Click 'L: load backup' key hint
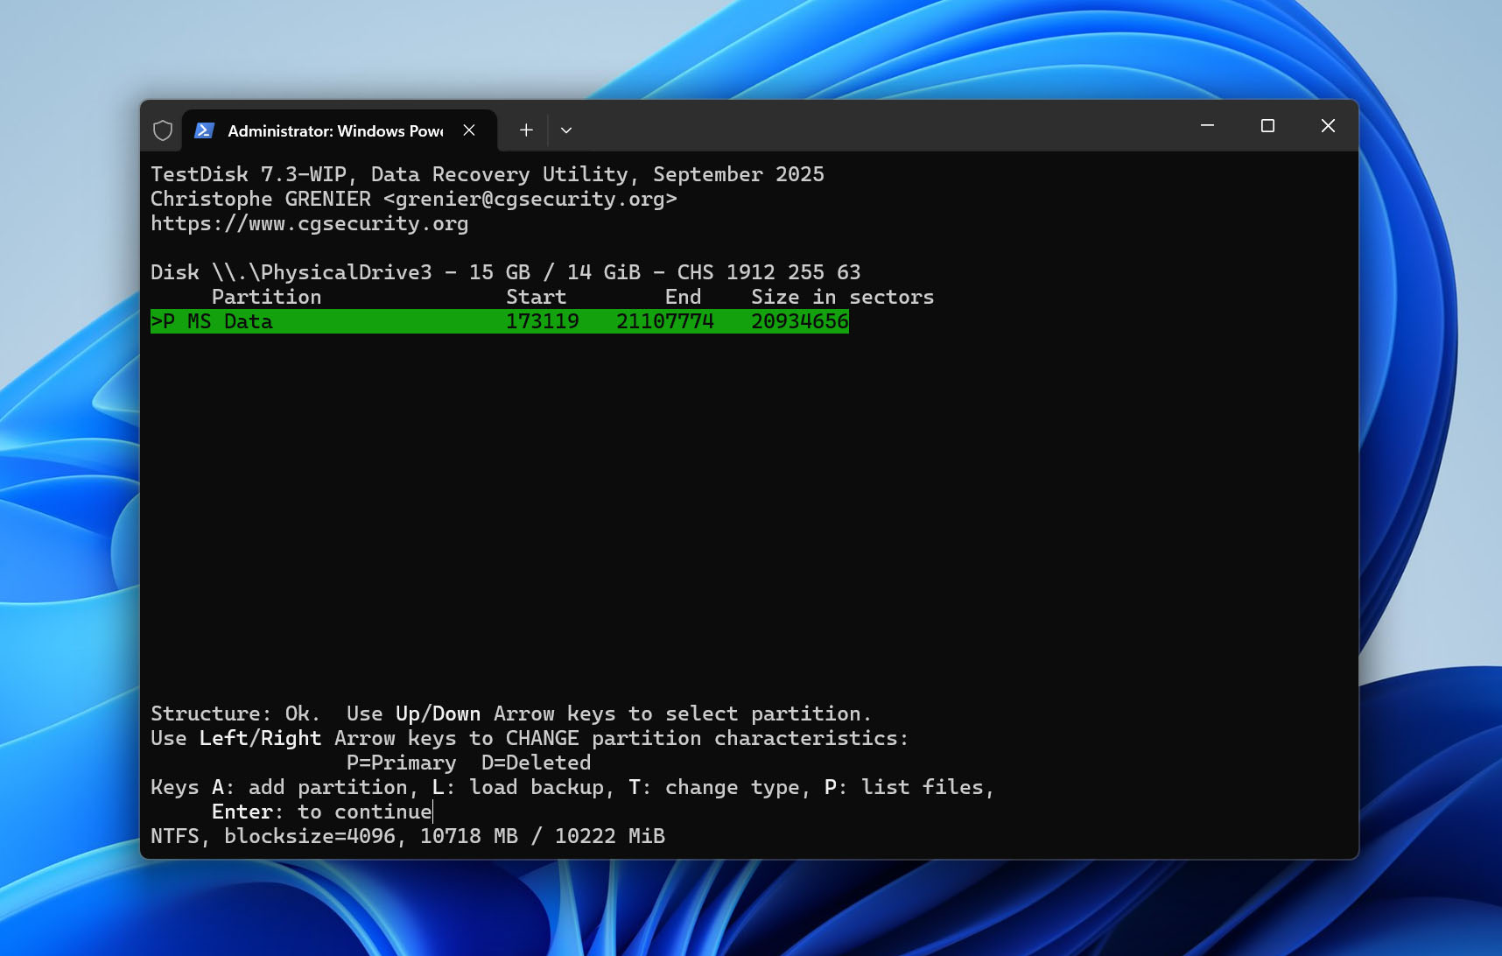 coord(518,787)
